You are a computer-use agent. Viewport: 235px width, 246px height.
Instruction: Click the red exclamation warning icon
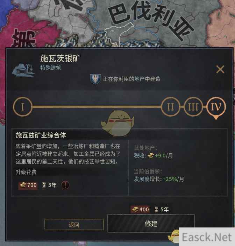pos(65,185)
